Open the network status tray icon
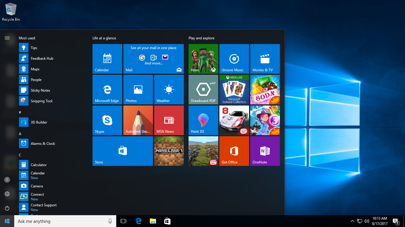The height and width of the screenshot is (227, 405). pos(360,221)
